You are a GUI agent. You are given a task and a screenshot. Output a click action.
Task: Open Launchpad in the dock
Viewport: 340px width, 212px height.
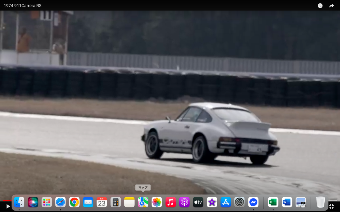coord(47,202)
